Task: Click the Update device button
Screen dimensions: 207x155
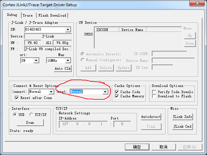Action: coord(124,68)
